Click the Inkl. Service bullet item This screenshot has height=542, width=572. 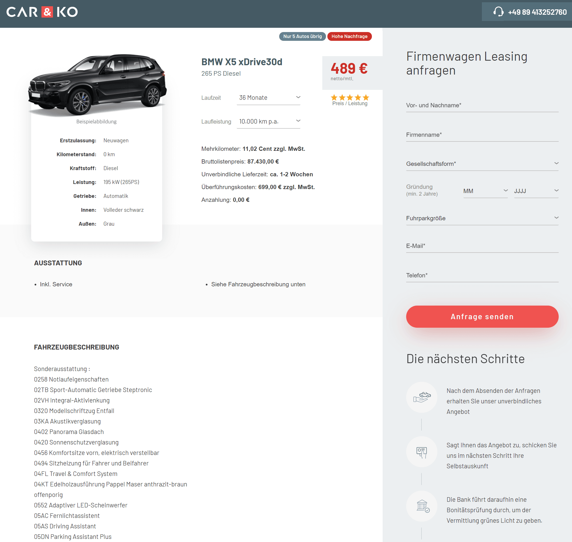56,284
